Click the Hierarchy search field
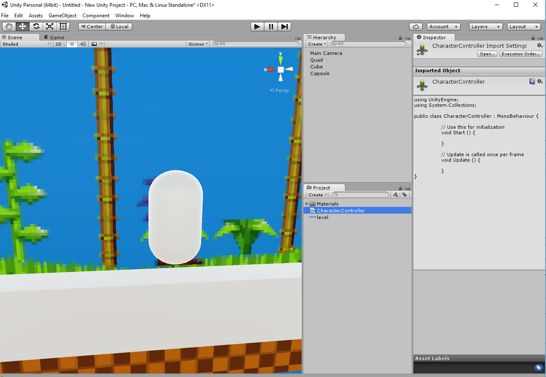The height and width of the screenshot is (377, 546). coord(368,44)
